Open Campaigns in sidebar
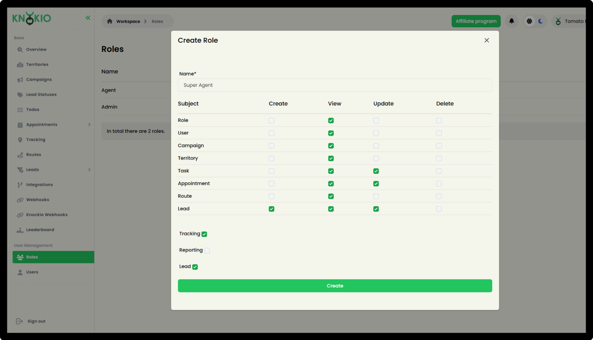 click(x=53, y=80)
